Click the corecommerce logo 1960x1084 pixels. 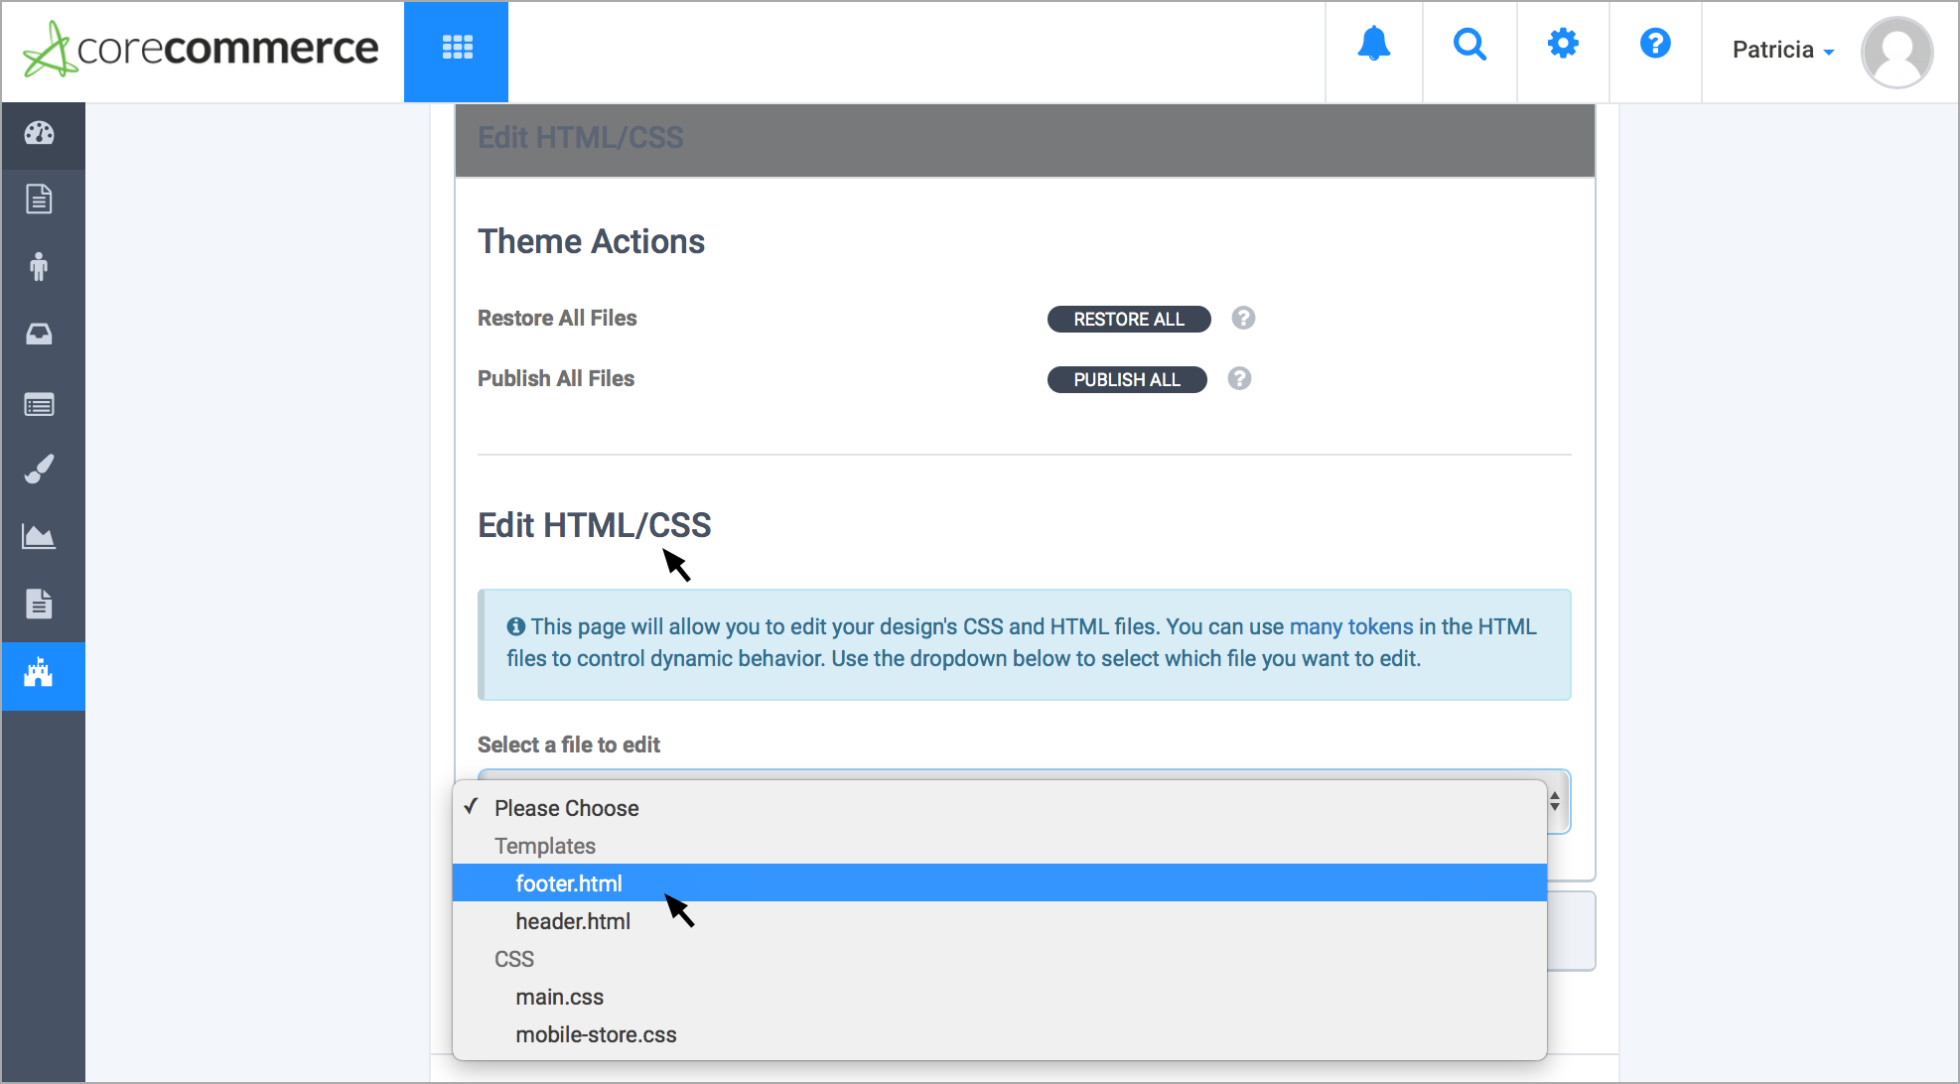(x=202, y=49)
